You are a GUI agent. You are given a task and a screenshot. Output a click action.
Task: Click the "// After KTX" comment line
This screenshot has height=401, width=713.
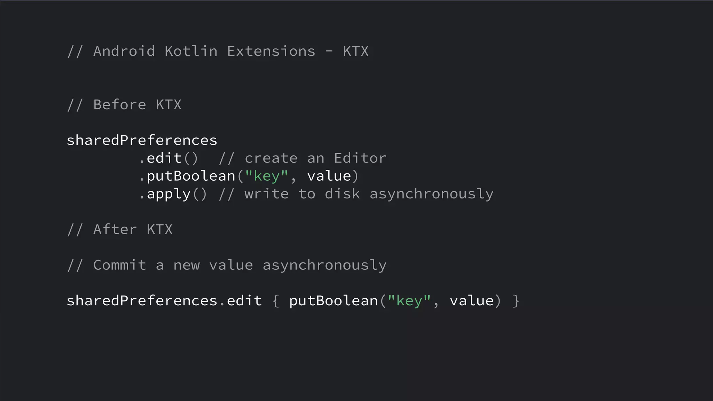click(x=120, y=230)
